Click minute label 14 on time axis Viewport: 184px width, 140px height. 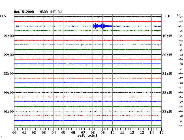tap(152, 132)
